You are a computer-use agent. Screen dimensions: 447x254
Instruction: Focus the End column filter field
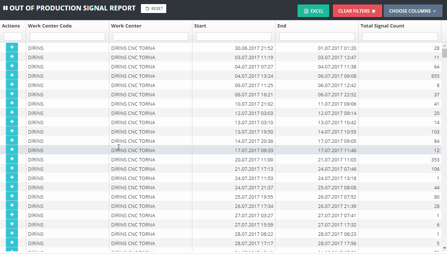coord(317,36)
